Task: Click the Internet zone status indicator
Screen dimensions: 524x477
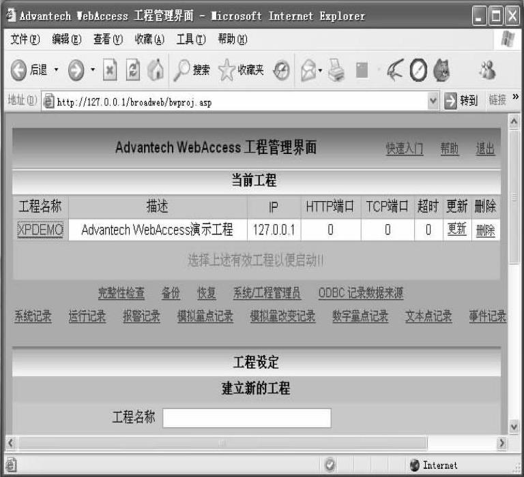Action: pos(434,465)
